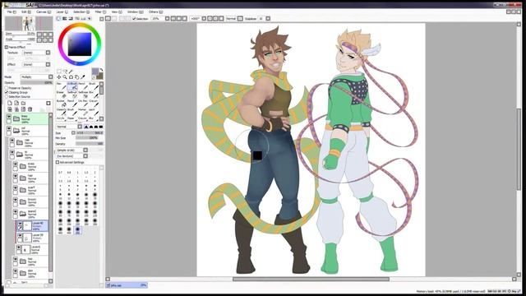
Task: Open the Window menu
Action: point(135,12)
